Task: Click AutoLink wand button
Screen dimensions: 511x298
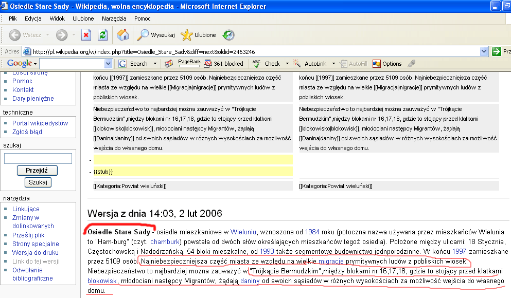Action: pos(310,64)
